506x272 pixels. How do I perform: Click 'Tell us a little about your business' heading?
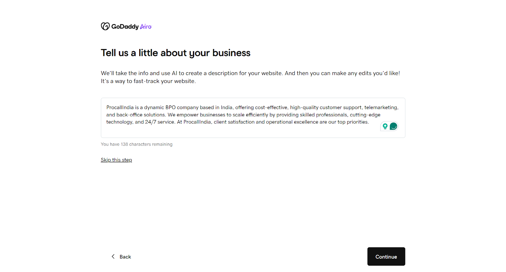pyautogui.click(x=176, y=53)
